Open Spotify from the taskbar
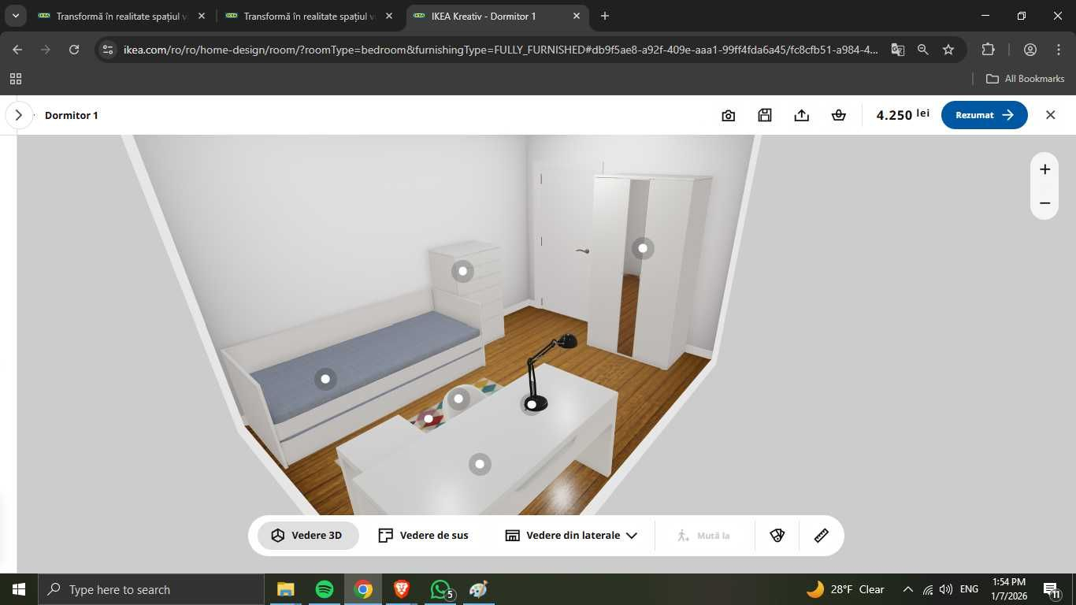1076x605 pixels. 324,589
